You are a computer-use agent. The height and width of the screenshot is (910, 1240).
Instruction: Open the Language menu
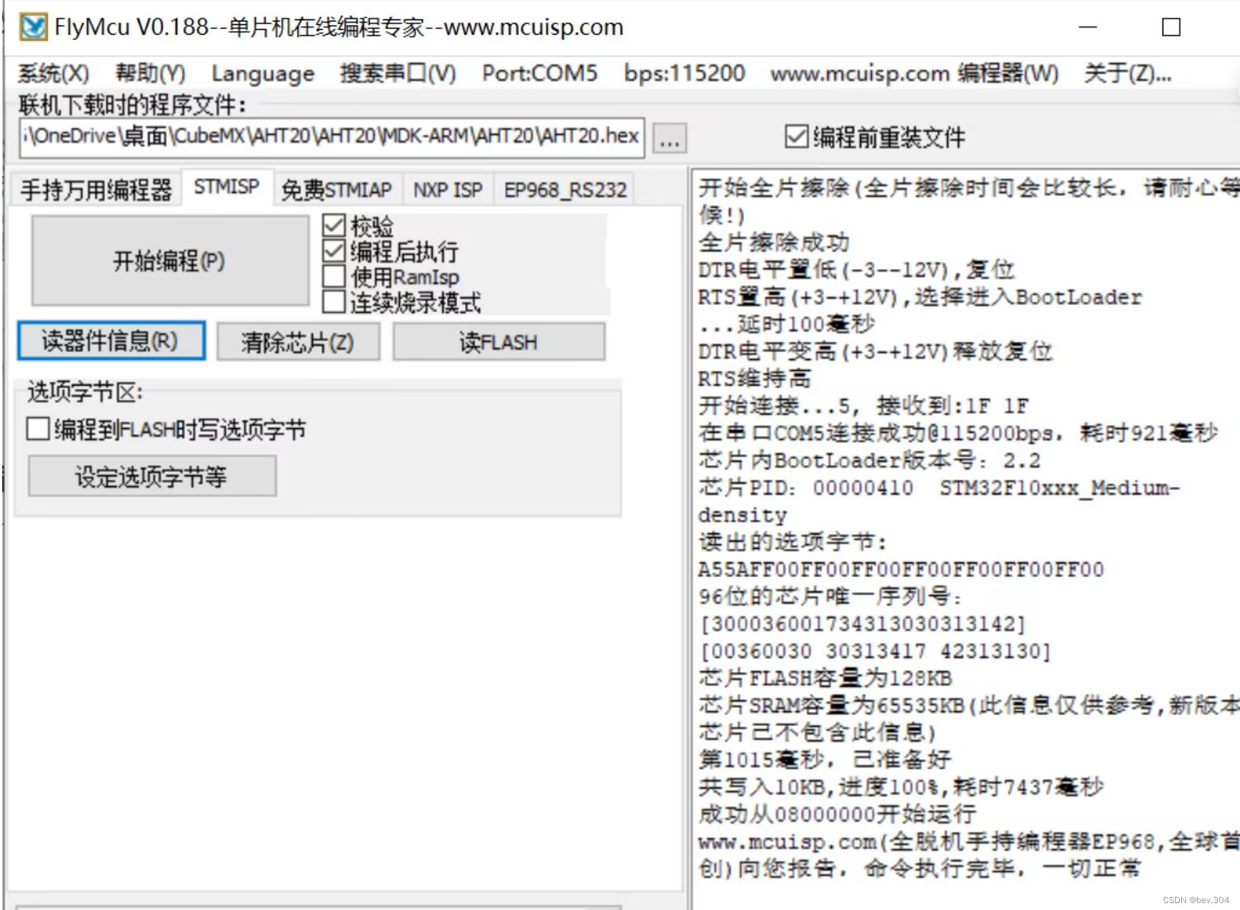(263, 73)
